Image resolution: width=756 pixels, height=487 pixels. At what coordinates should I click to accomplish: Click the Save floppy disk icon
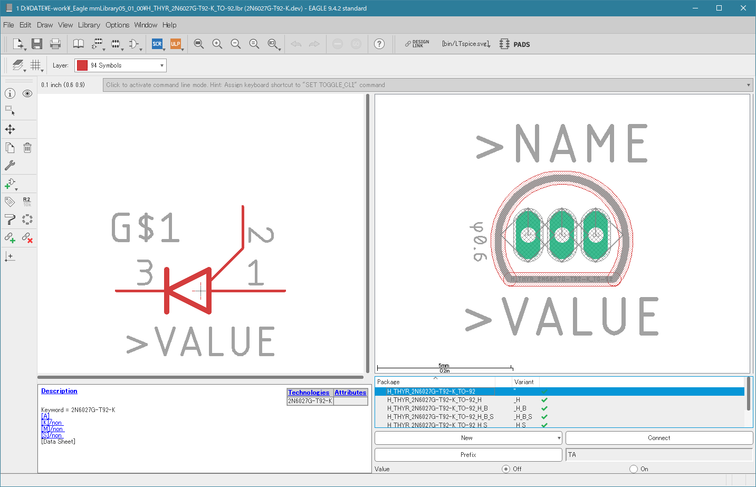click(36, 44)
